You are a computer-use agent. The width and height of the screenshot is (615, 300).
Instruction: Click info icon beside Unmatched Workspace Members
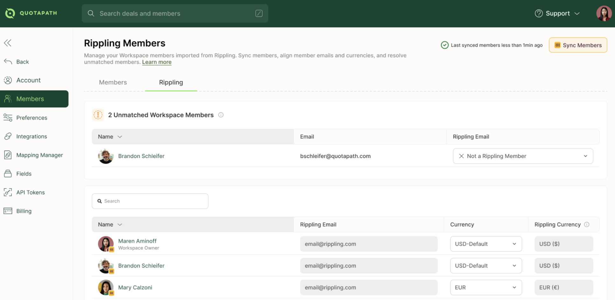point(221,115)
